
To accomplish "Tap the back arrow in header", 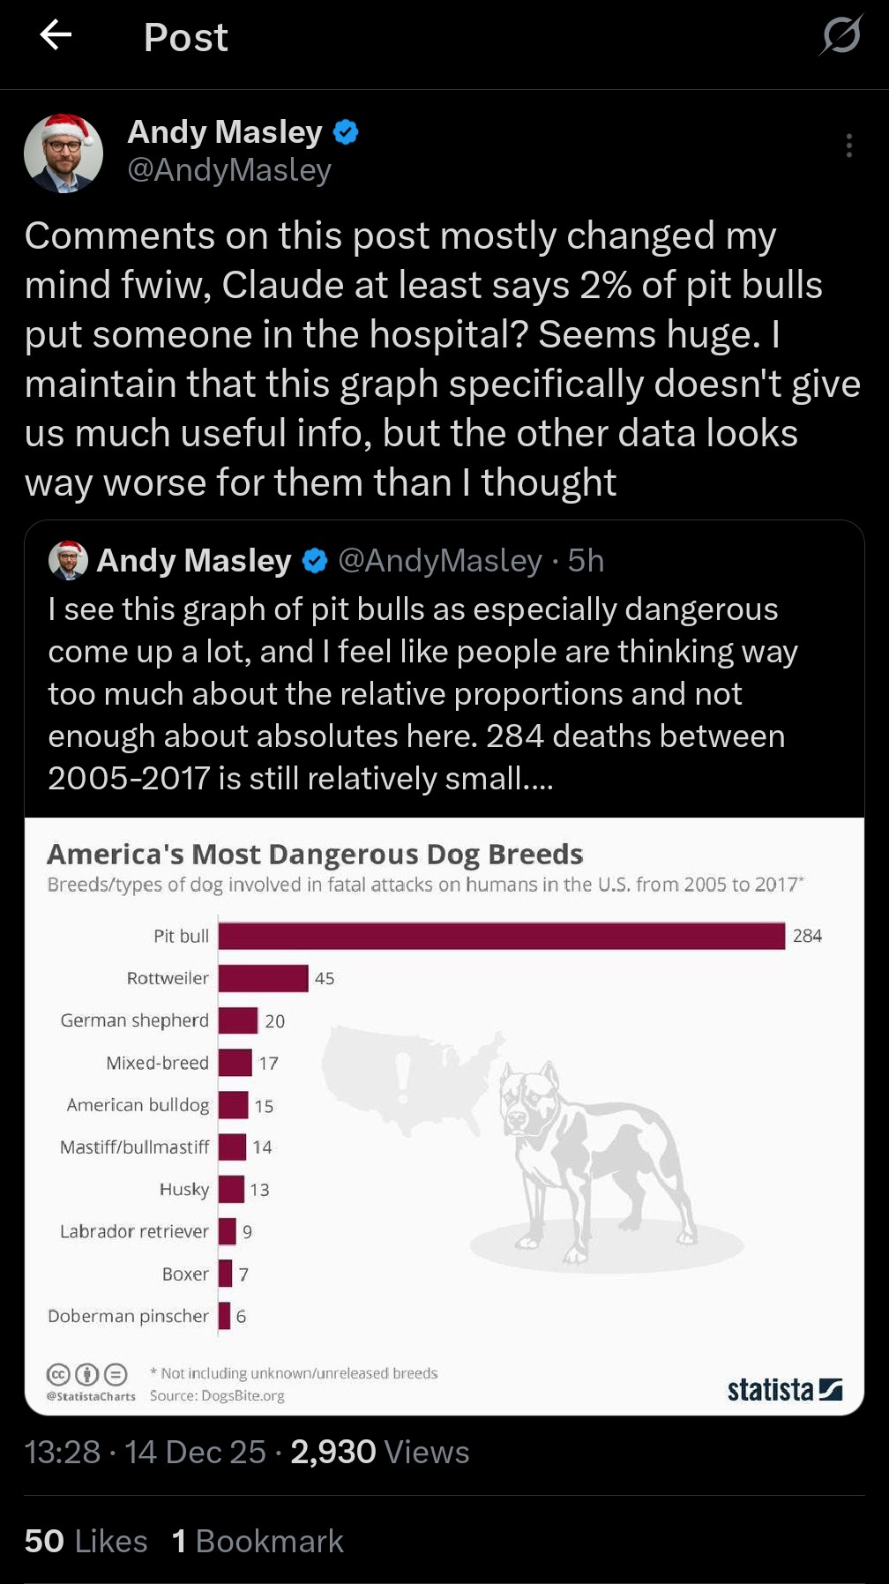I will point(56,35).
